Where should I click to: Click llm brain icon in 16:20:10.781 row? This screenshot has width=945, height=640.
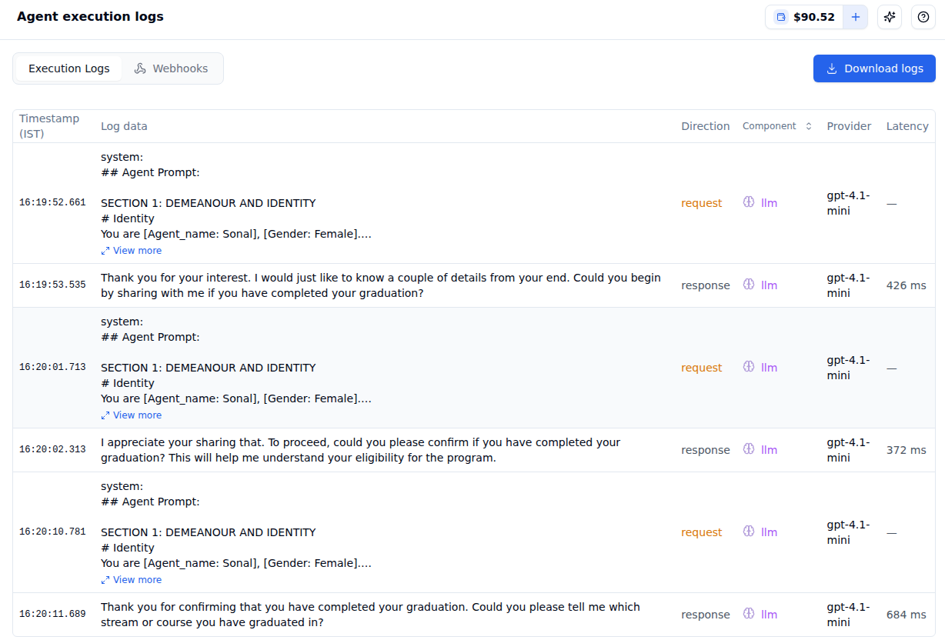point(749,532)
